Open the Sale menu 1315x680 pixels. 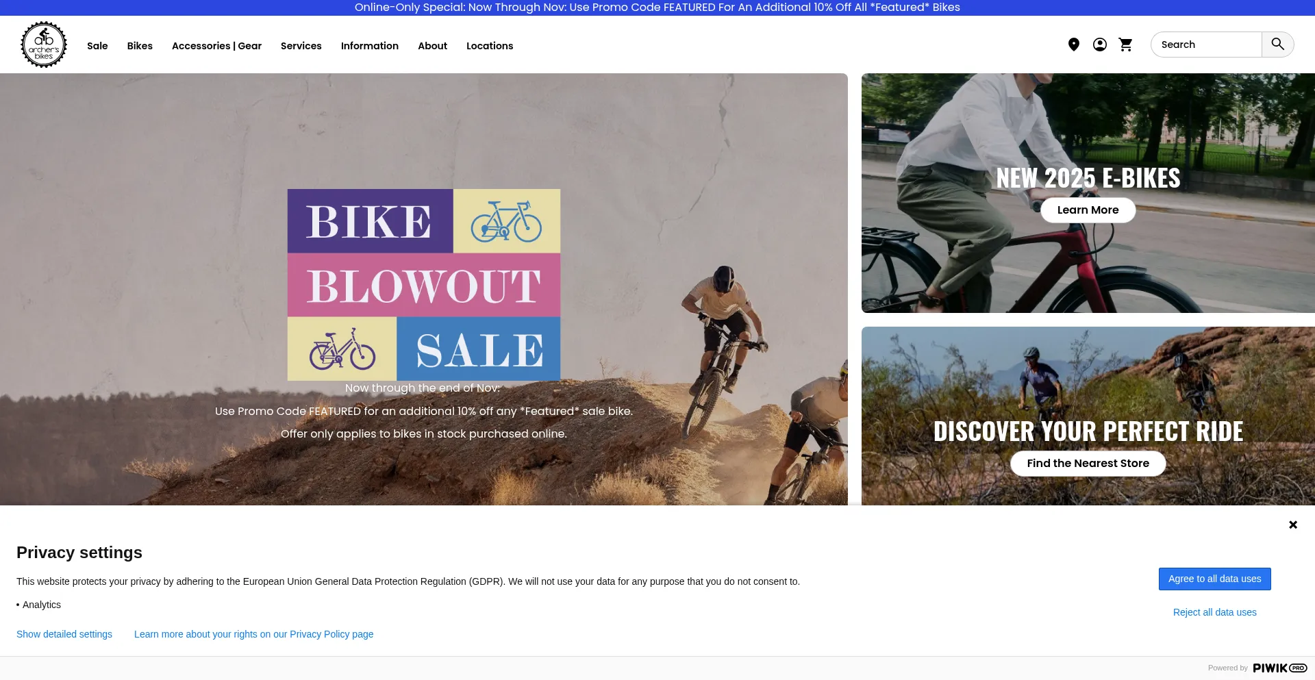(97, 46)
